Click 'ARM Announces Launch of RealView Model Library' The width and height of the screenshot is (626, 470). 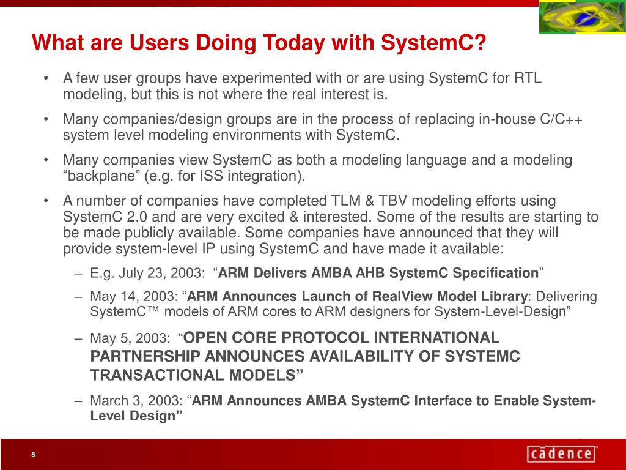tap(357, 297)
